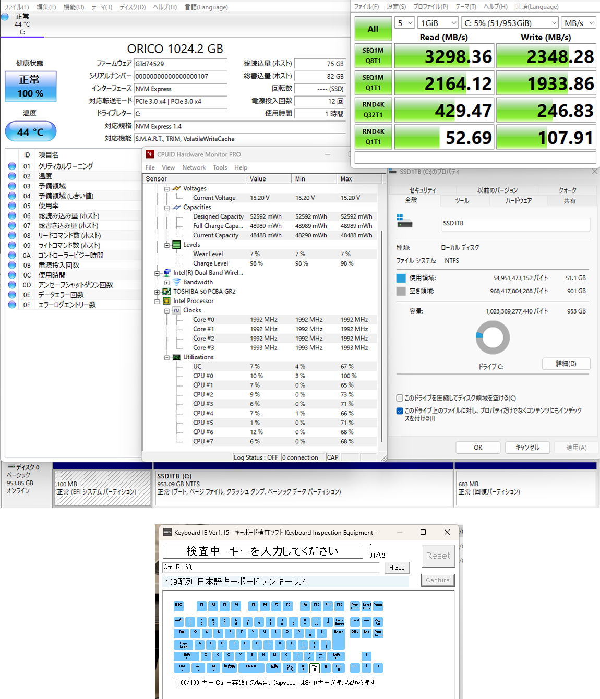600x699 pixels.
Task: Expand the TOSHIBA 50 PCBA GR2 node
Action: click(157, 292)
